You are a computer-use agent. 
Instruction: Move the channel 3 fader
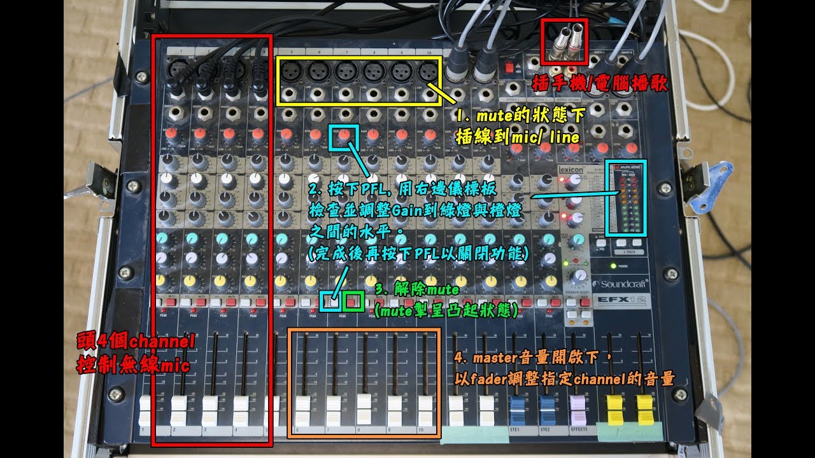(x=211, y=410)
